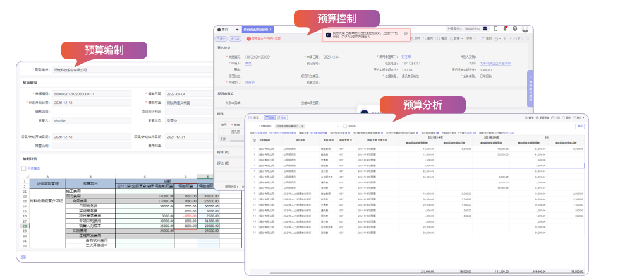Open the help question mark icon
Viewport: 632px width, 278px height.
pyautogui.click(x=514, y=29)
